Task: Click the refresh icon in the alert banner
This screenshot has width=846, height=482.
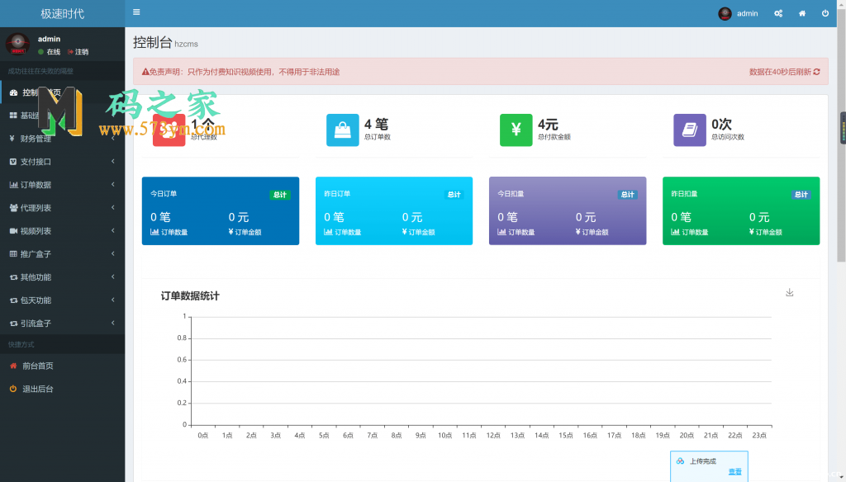Action: coord(816,72)
